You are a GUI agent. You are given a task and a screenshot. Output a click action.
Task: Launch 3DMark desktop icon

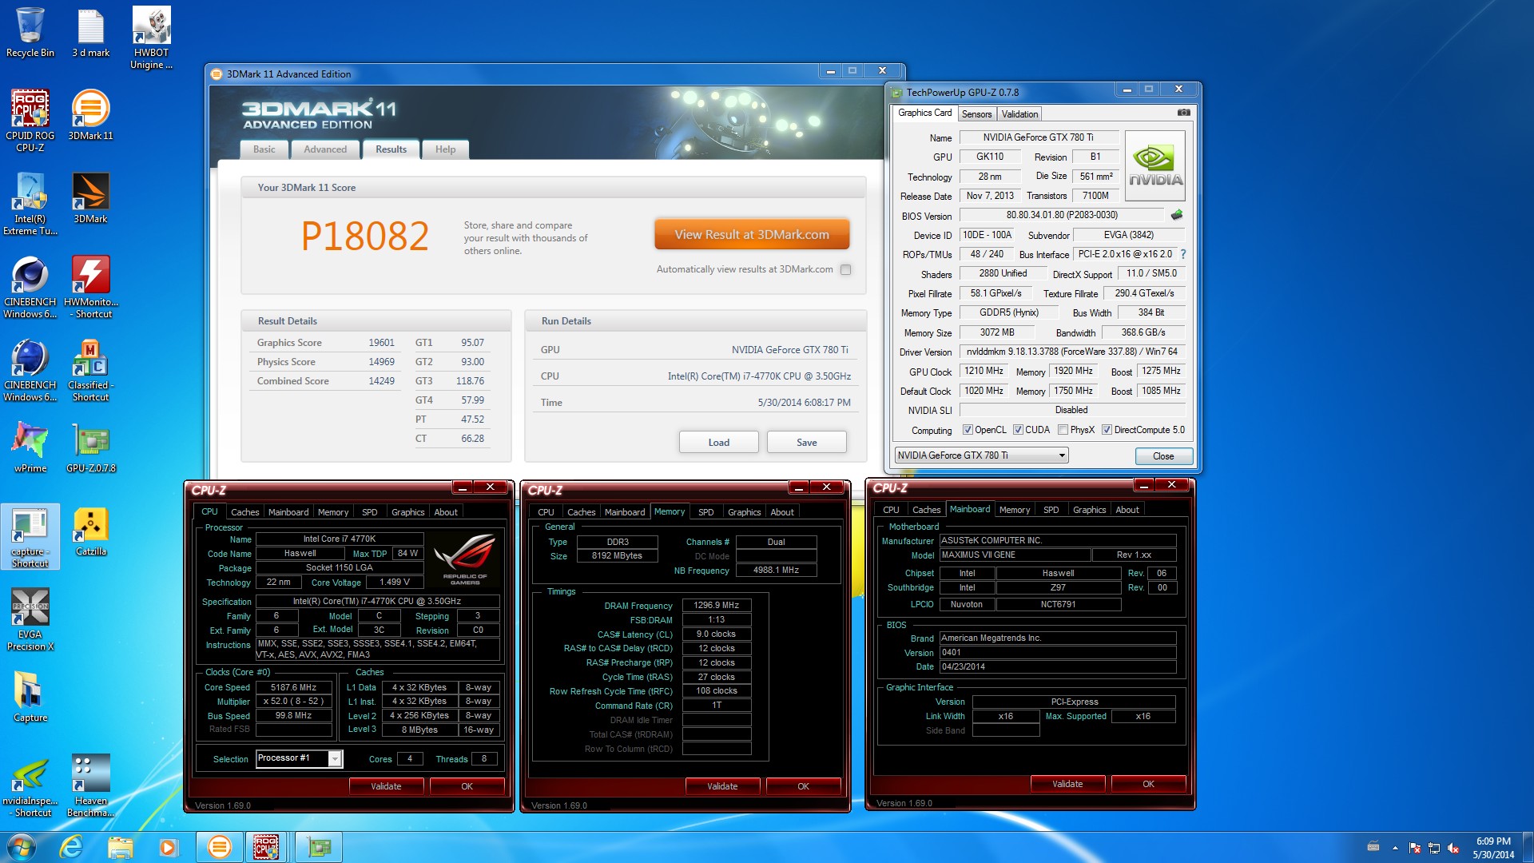click(91, 198)
